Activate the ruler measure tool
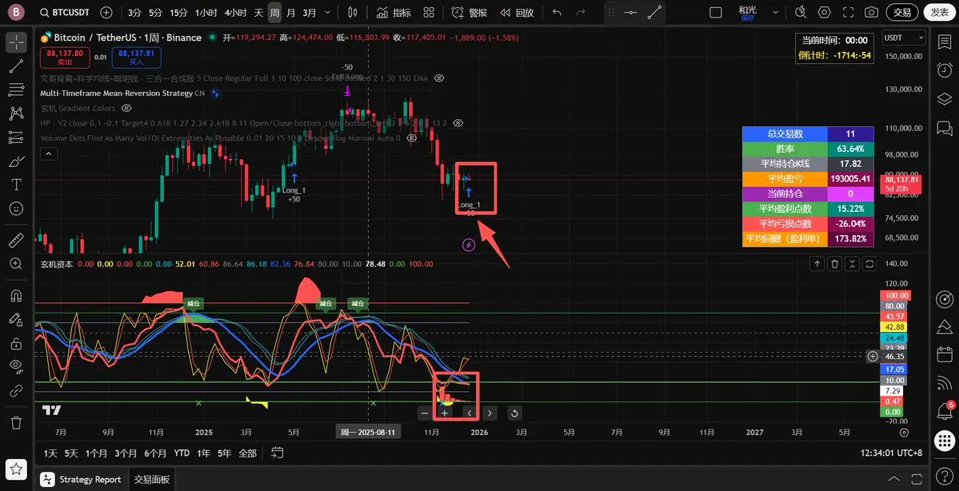The image size is (959, 491). tap(17, 240)
